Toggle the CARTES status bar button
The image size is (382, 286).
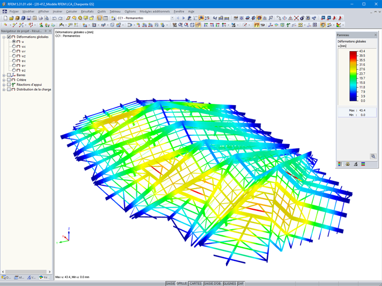point(195,284)
